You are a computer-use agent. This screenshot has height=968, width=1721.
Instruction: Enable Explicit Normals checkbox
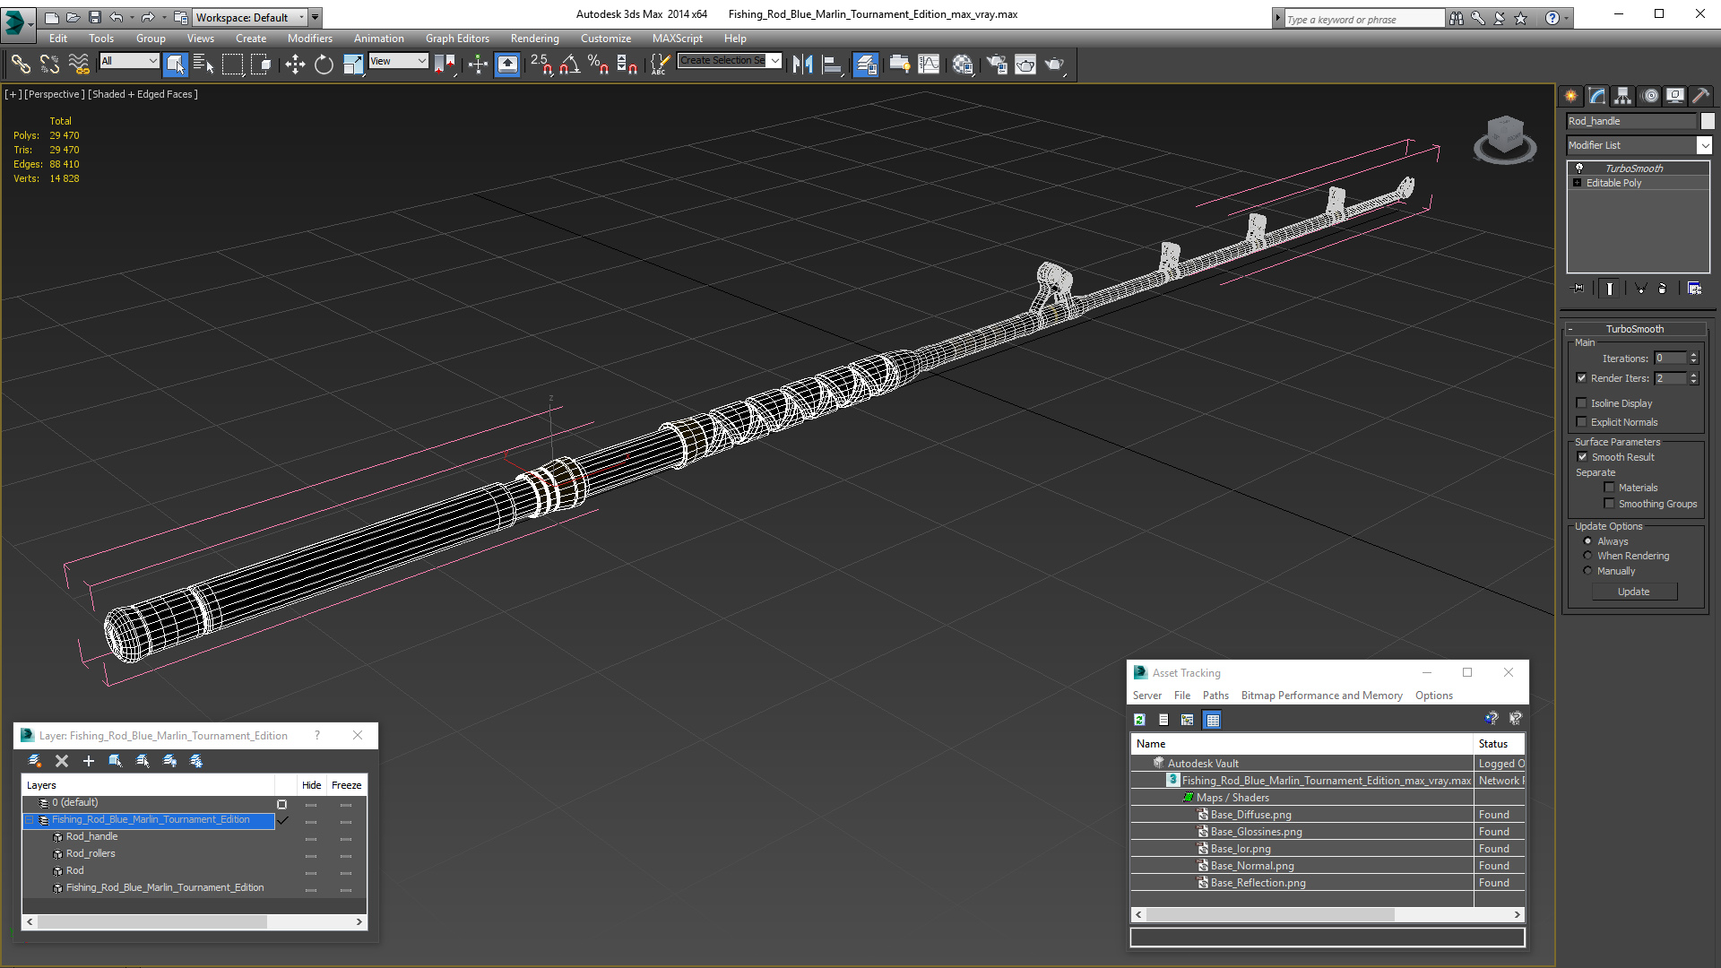[x=1582, y=422]
